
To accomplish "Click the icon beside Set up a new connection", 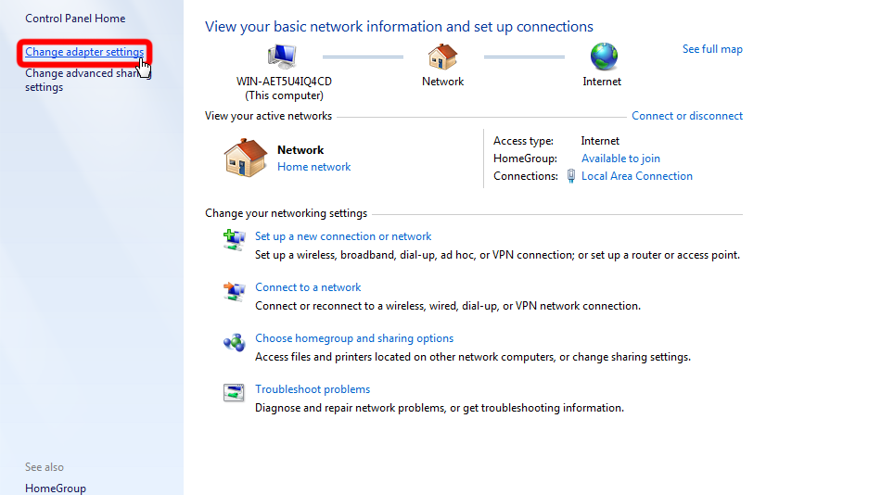I will [x=234, y=239].
